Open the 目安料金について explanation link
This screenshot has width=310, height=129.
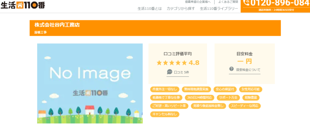[248, 70]
